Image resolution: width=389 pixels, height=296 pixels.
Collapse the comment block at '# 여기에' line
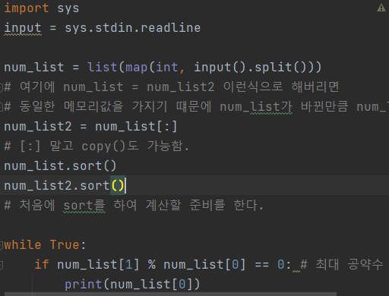click(2, 87)
